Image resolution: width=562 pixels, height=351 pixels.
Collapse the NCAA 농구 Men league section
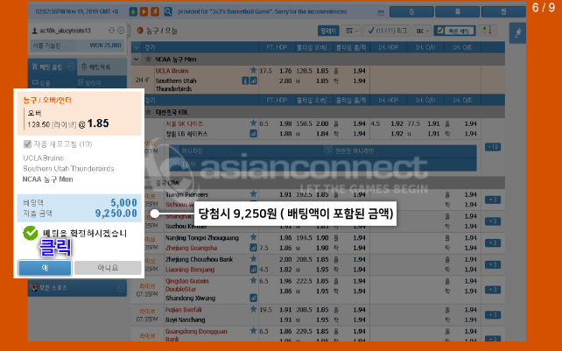click(x=137, y=60)
